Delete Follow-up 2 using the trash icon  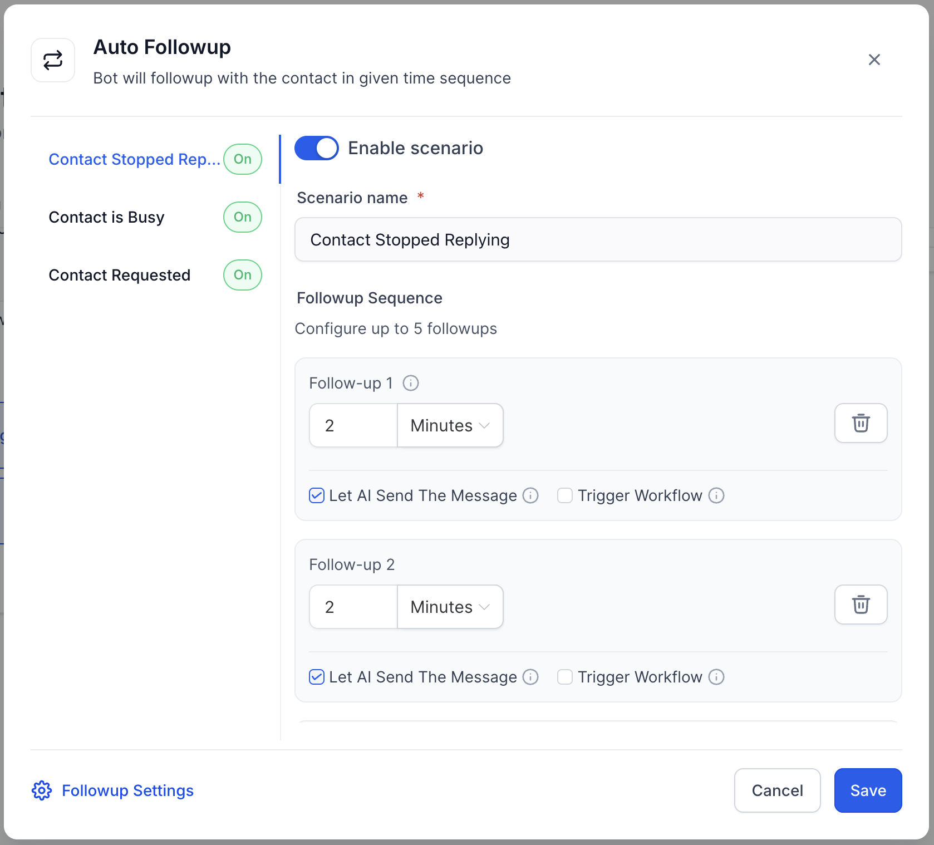(x=861, y=605)
